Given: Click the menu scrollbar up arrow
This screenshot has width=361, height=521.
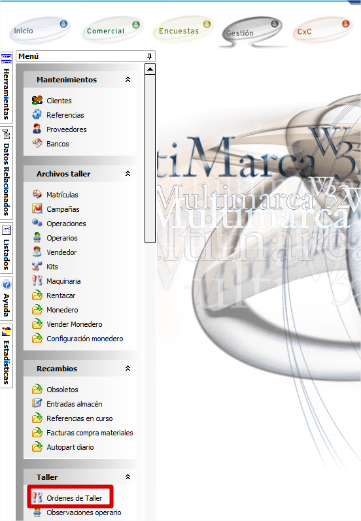Looking at the screenshot, I should tap(150, 69).
